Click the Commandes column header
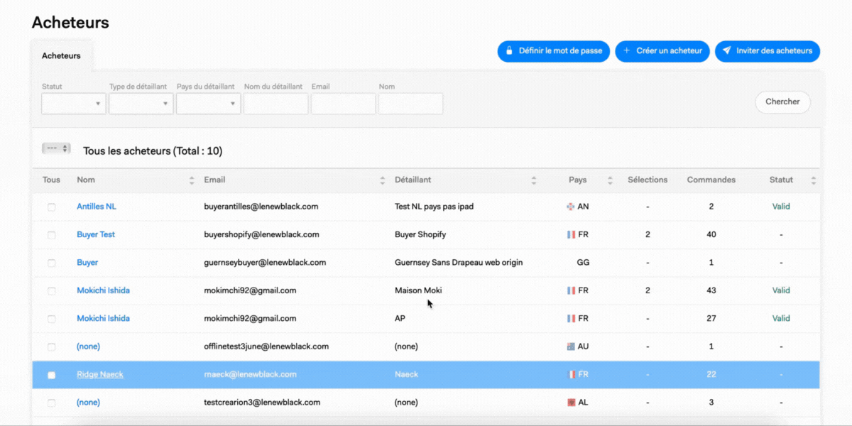The height and width of the screenshot is (426, 852). (711, 180)
